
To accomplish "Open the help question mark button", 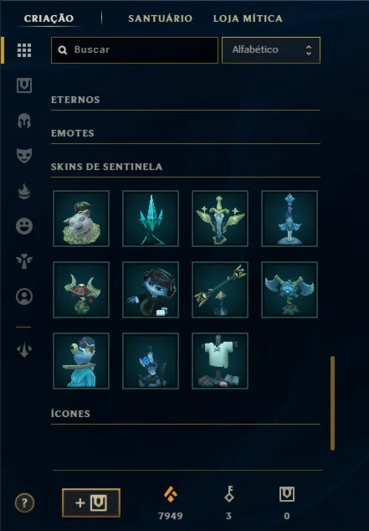I will [24, 503].
